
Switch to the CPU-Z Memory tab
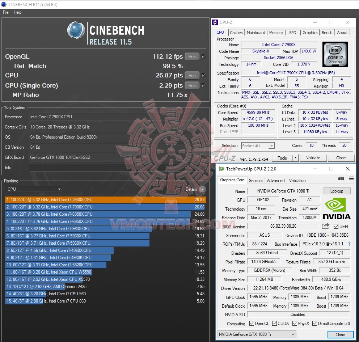(x=276, y=33)
